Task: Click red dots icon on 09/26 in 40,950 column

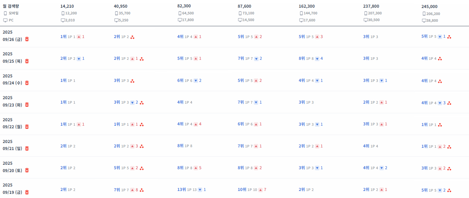Action: click(x=132, y=37)
